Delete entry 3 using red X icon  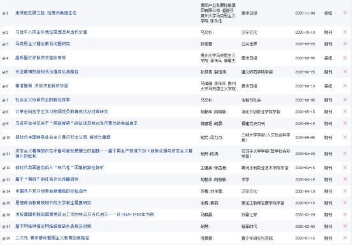pos(345,43)
